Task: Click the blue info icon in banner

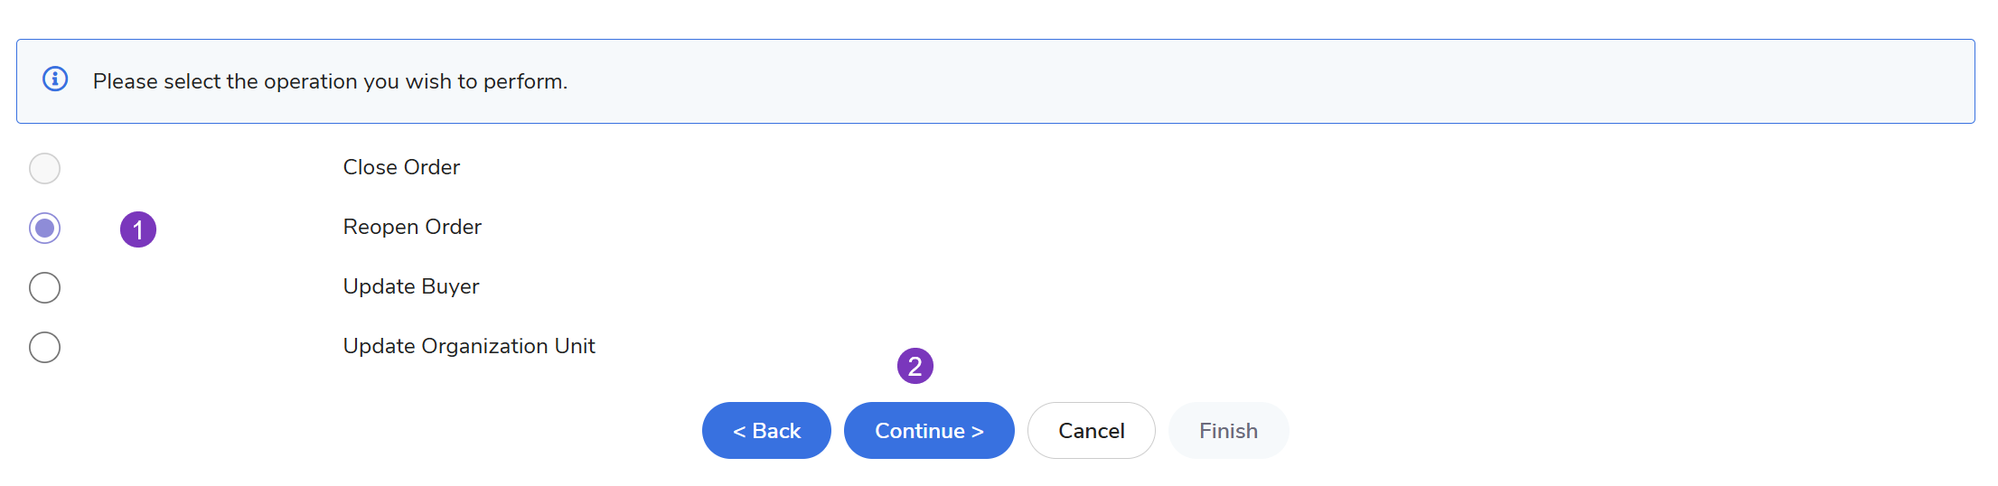Action: click(55, 79)
